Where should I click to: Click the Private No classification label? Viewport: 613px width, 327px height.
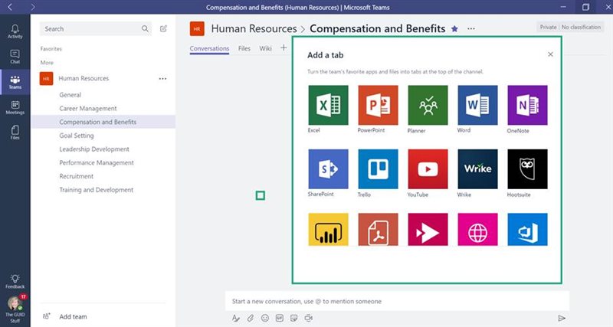pyautogui.click(x=570, y=27)
